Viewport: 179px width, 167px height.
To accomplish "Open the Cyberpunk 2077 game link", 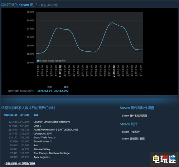I will [43, 133].
